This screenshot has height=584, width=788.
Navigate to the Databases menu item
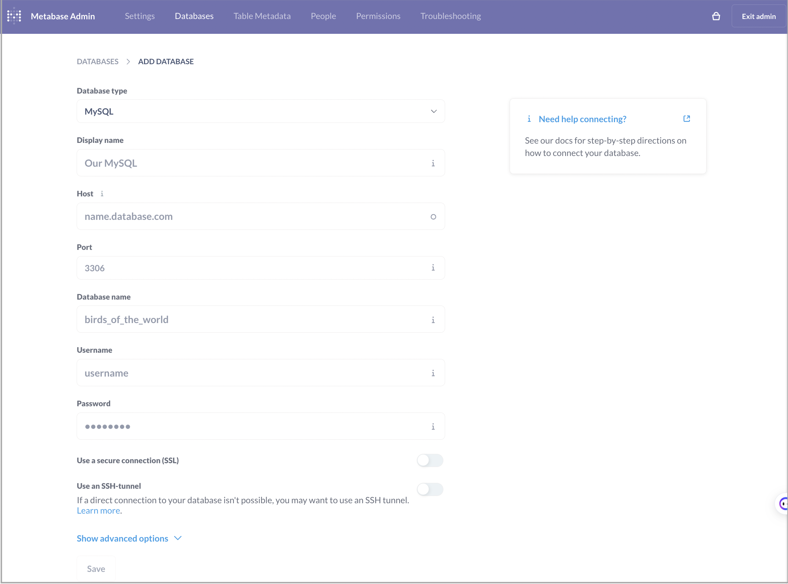point(194,17)
